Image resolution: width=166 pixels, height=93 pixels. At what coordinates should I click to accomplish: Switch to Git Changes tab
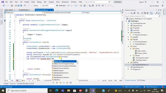[141, 80]
